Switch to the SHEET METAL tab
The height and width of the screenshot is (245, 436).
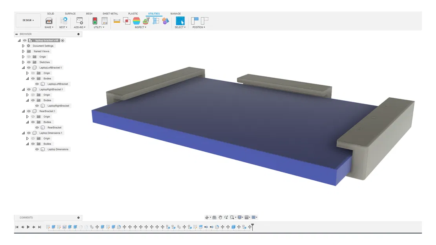tap(110, 14)
